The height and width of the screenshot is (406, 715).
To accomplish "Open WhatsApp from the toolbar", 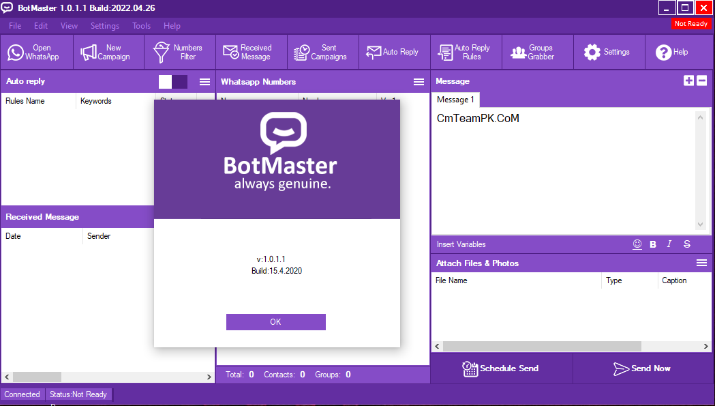I will pos(37,52).
